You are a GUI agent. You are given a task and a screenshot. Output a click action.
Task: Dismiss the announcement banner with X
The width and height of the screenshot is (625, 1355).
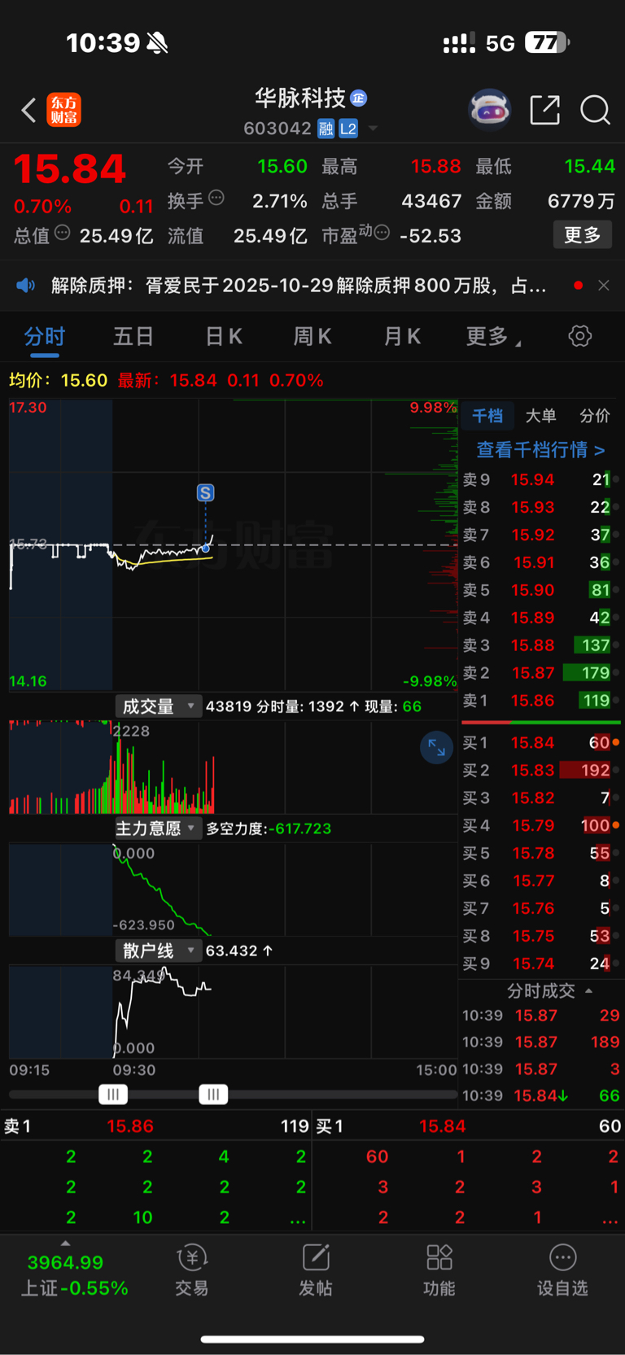(604, 286)
